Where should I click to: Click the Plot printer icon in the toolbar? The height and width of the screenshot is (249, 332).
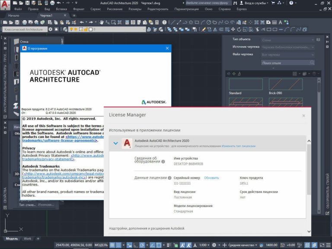point(25,22)
